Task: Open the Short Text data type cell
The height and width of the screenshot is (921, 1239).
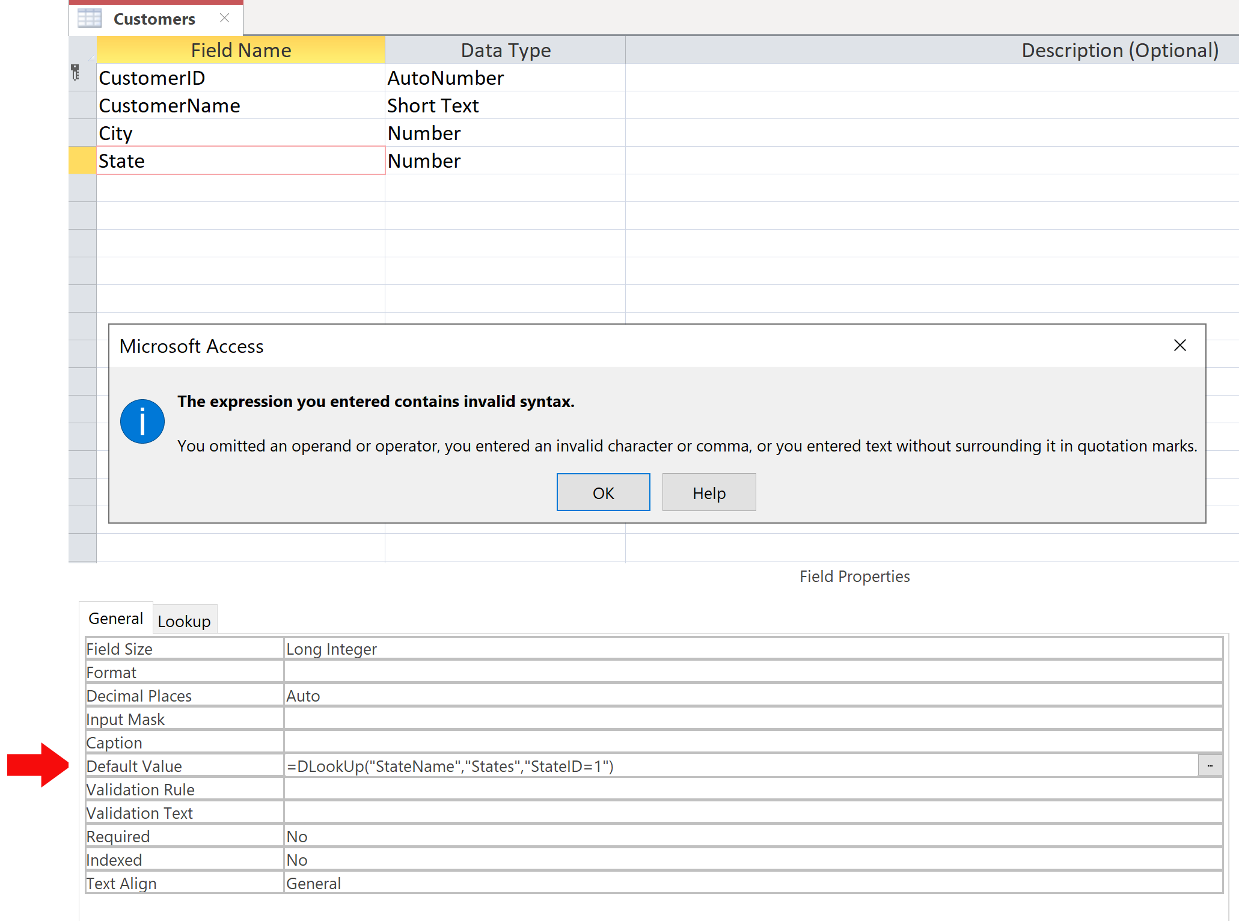Action: (505, 105)
